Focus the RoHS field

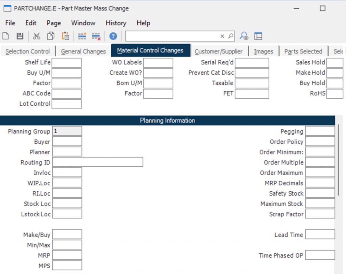pyautogui.click(x=335, y=94)
